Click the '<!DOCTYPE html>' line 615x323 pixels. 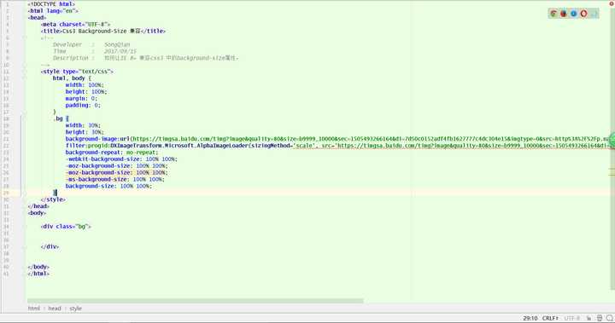(x=51, y=4)
